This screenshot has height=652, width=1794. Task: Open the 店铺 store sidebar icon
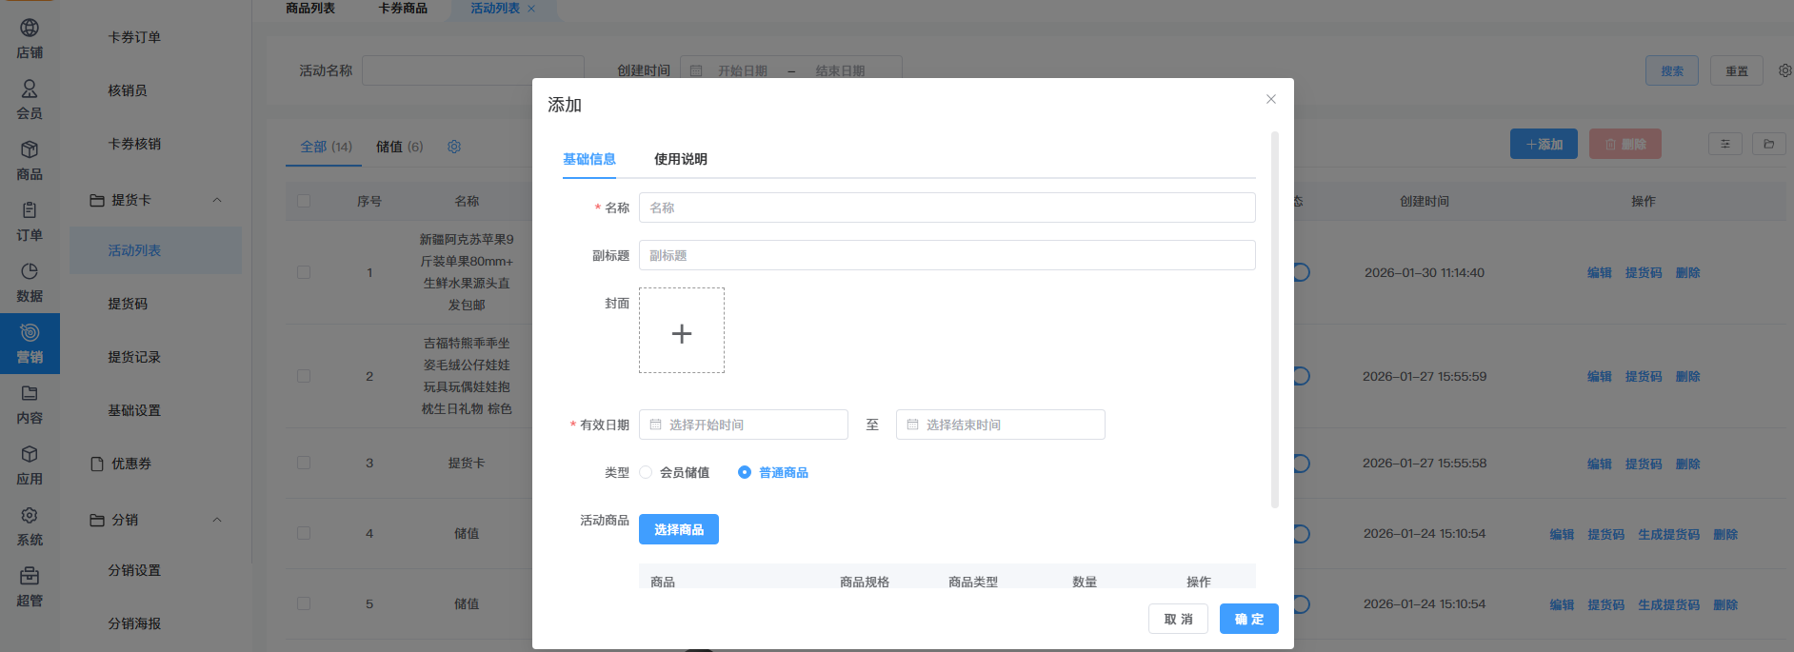30,38
